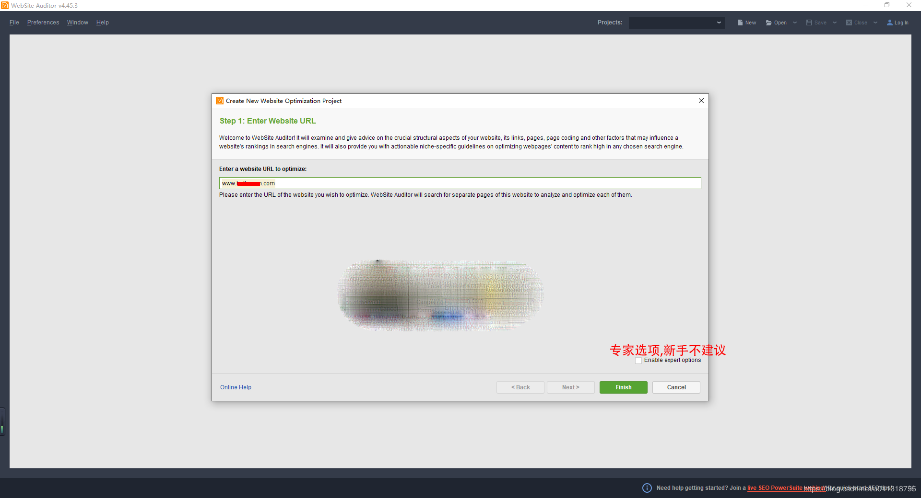This screenshot has height=498, width=921.
Task: Click the Next button
Action: 571,387
